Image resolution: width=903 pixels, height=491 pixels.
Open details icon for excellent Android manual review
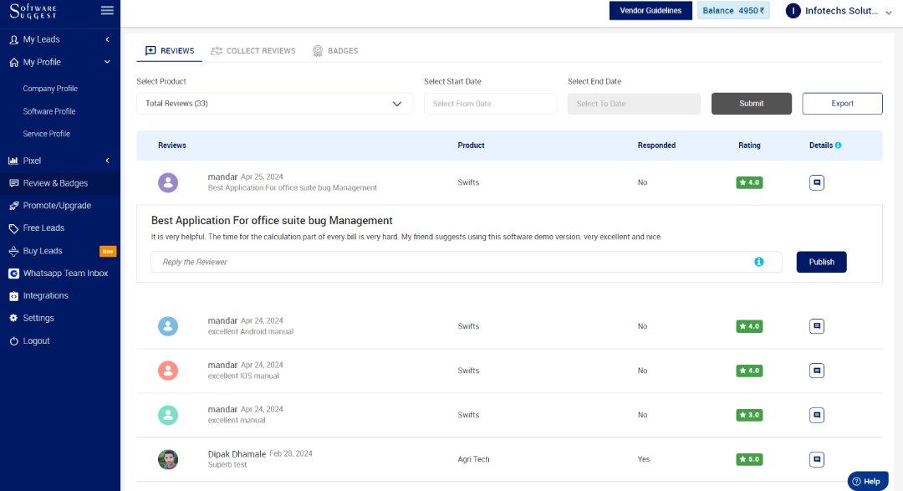coord(817,326)
